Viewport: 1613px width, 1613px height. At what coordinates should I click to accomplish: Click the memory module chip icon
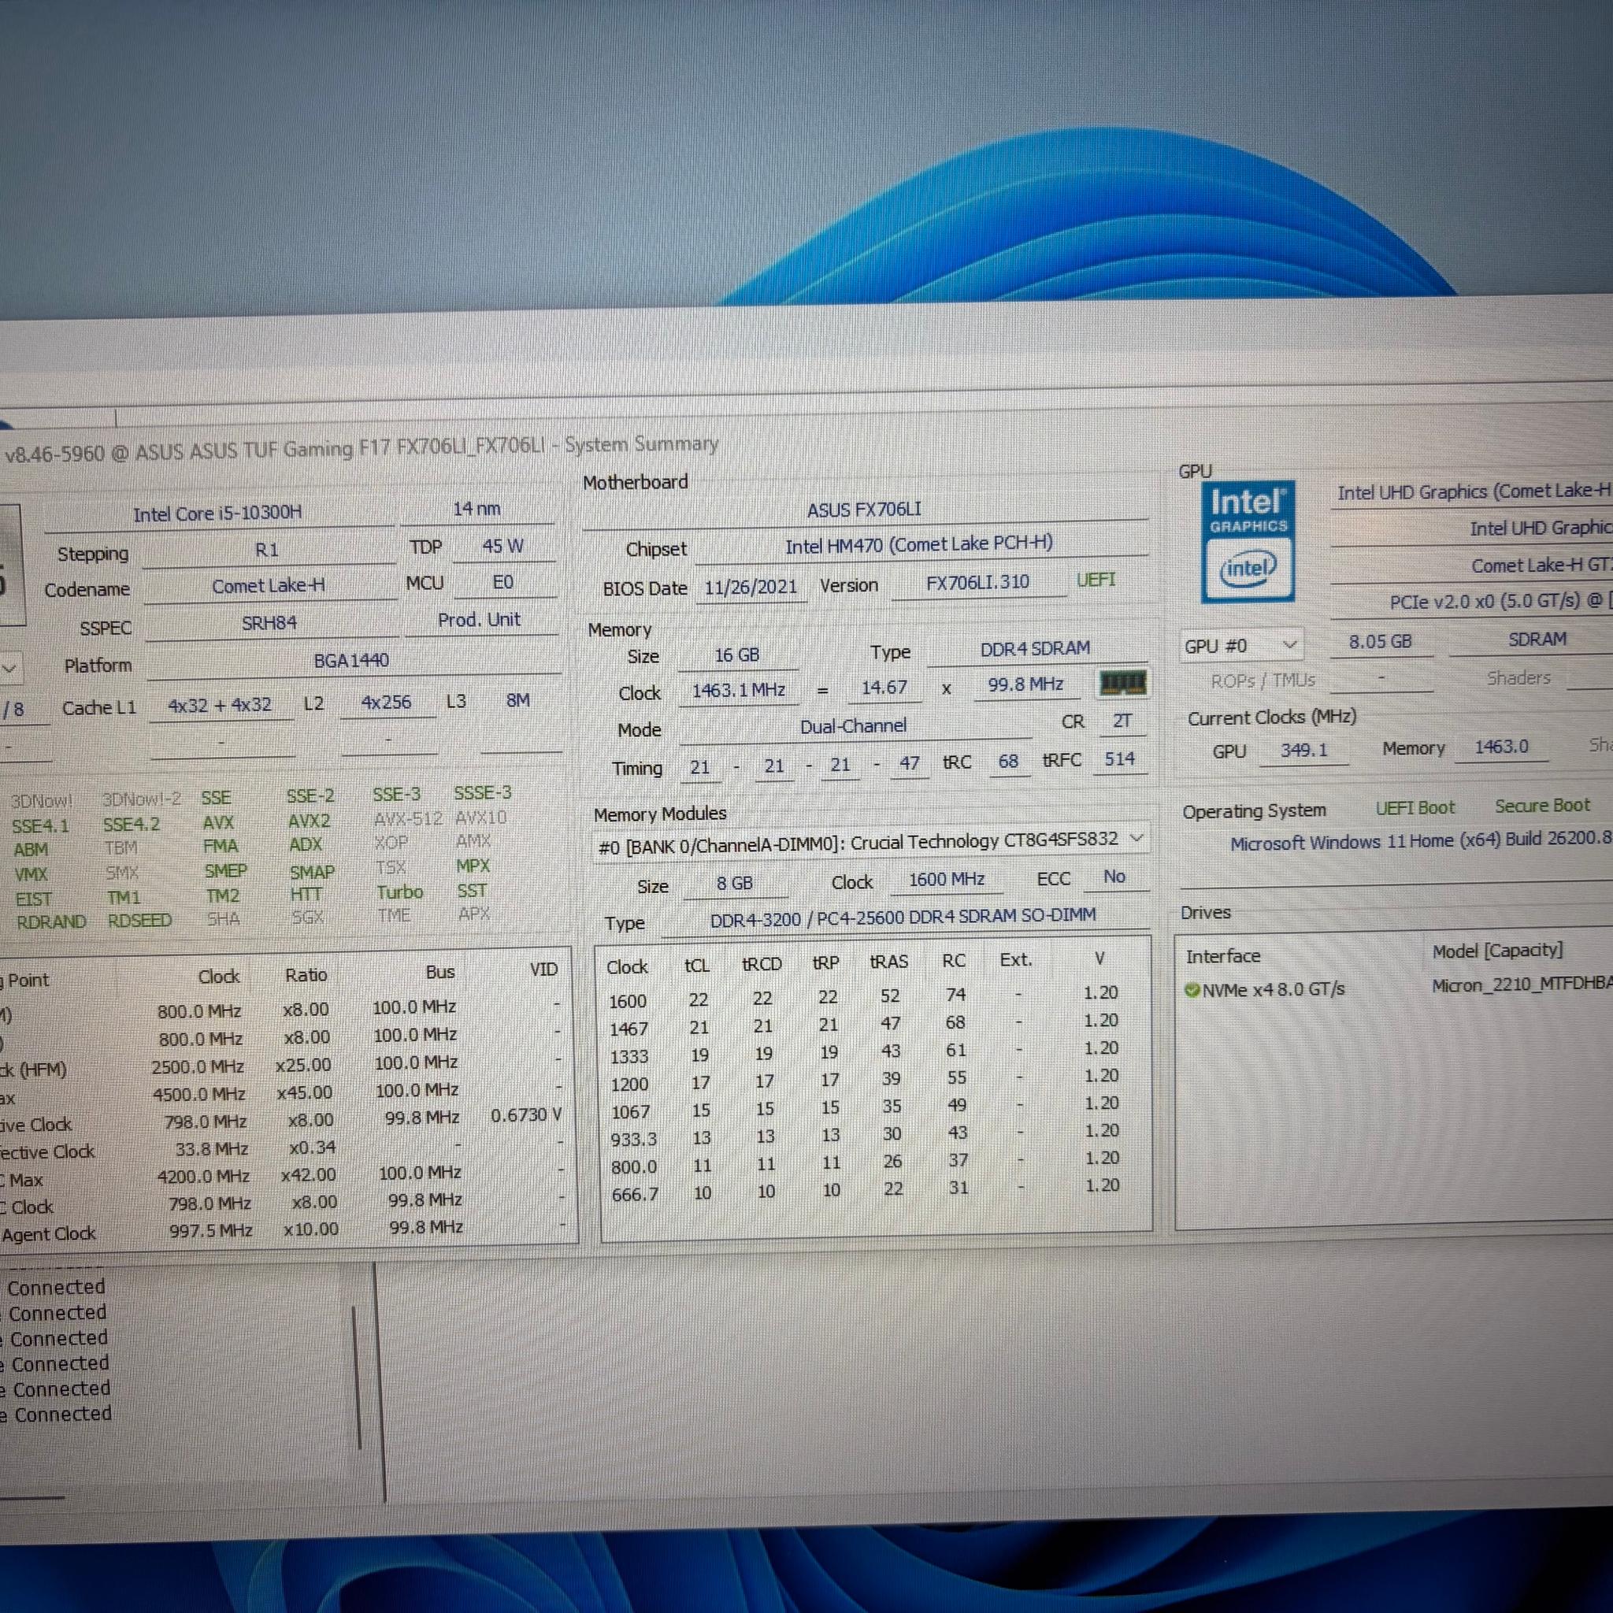tap(1123, 683)
